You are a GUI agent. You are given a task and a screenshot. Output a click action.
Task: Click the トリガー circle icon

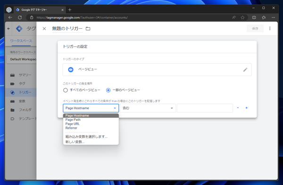click(x=12, y=92)
